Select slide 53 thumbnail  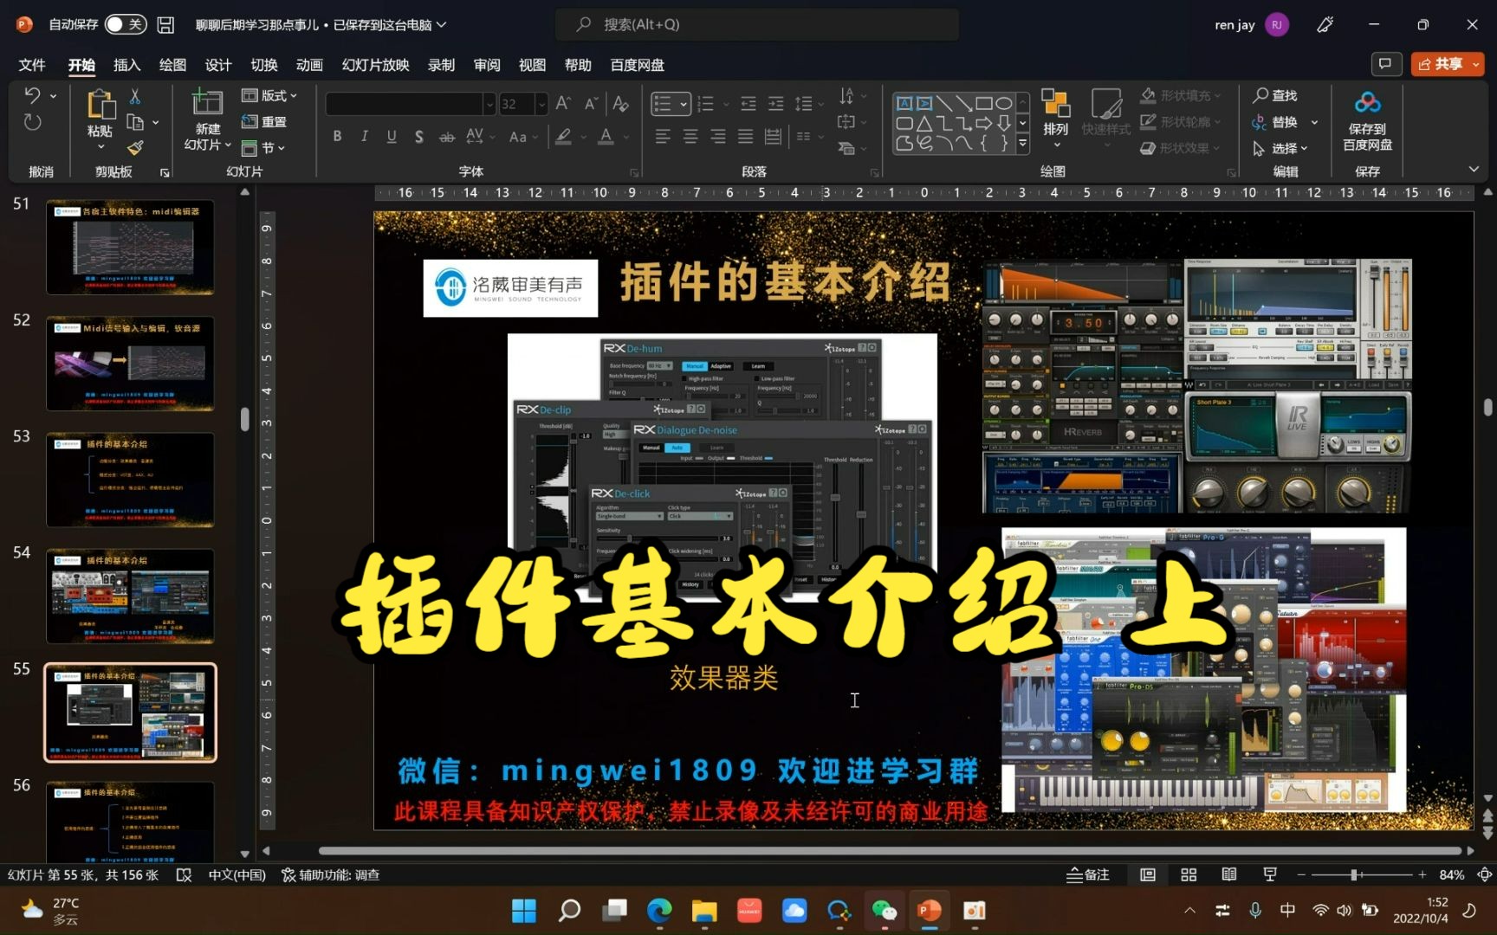(x=130, y=480)
